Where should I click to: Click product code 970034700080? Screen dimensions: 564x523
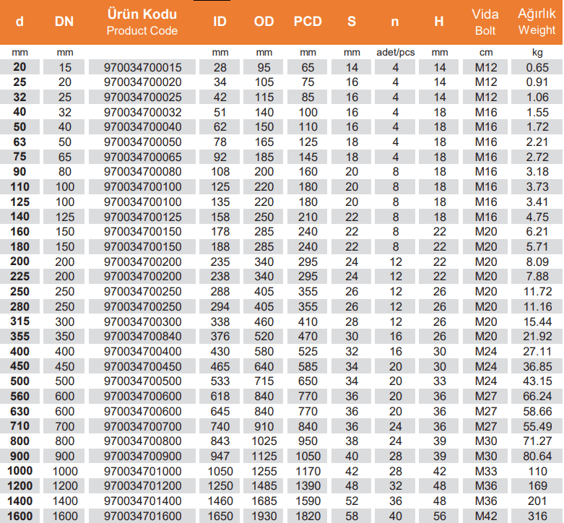pyautogui.click(x=142, y=172)
